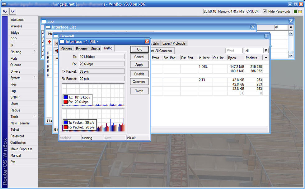This screenshot has width=305, height=189.
Task: Click the Rx Packet field showing 20 p/s
Action: tap(101, 79)
